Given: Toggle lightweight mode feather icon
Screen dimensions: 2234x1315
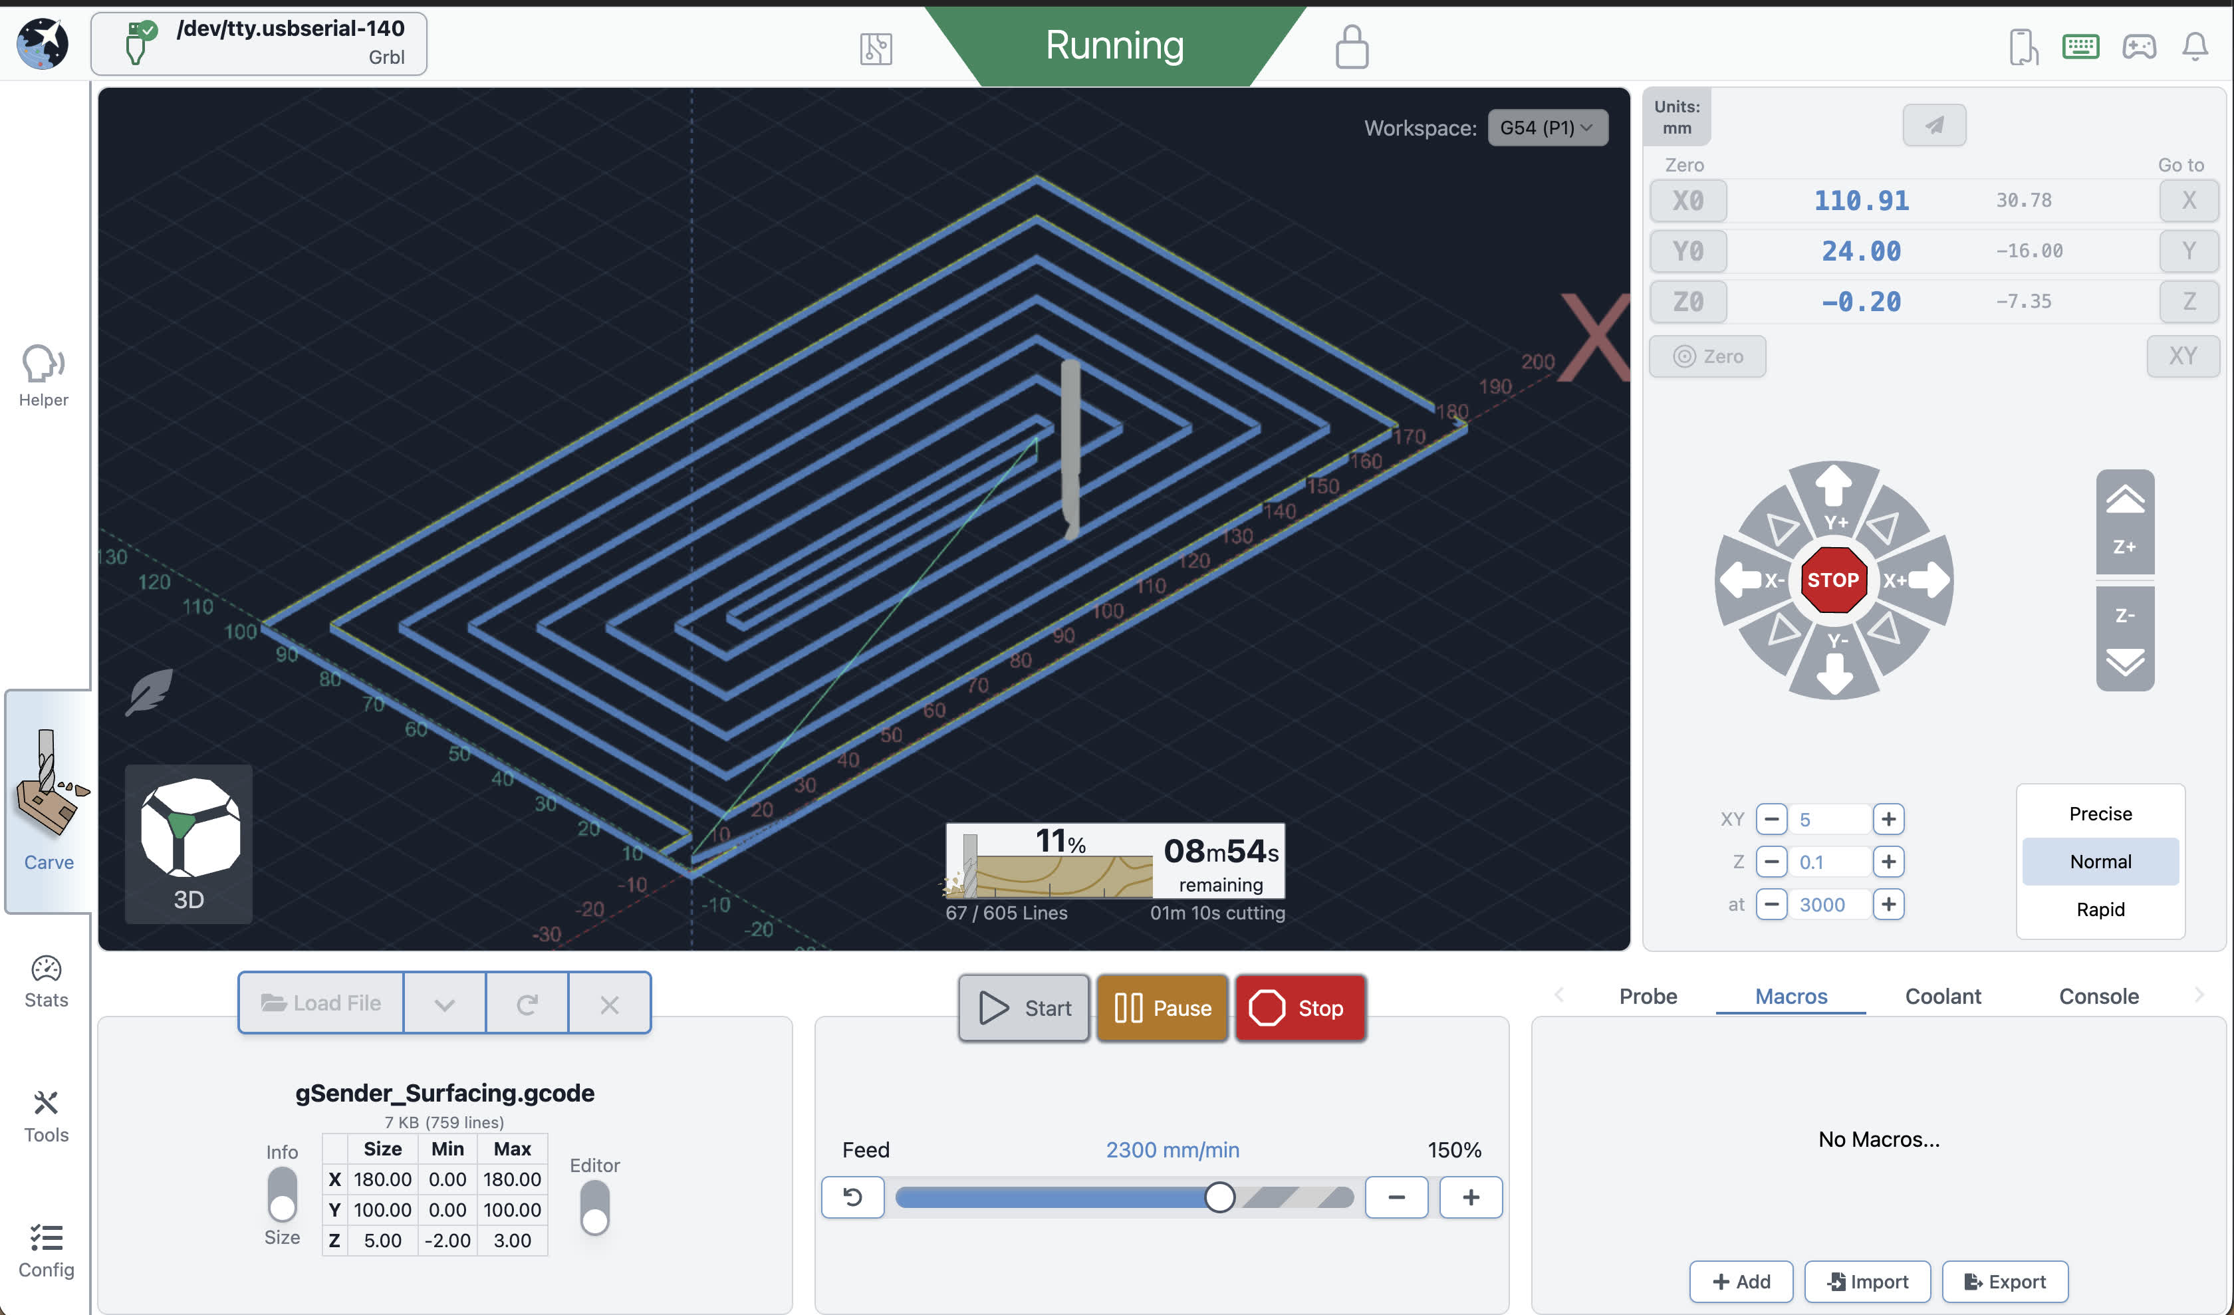Looking at the screenshot, I should 148,692.
